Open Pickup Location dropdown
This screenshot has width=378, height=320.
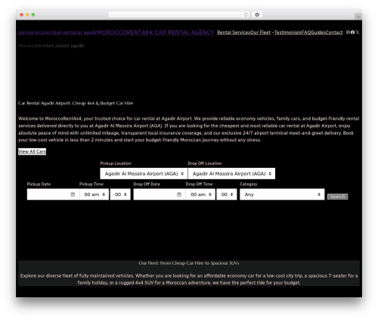click(x=144, y=174)
